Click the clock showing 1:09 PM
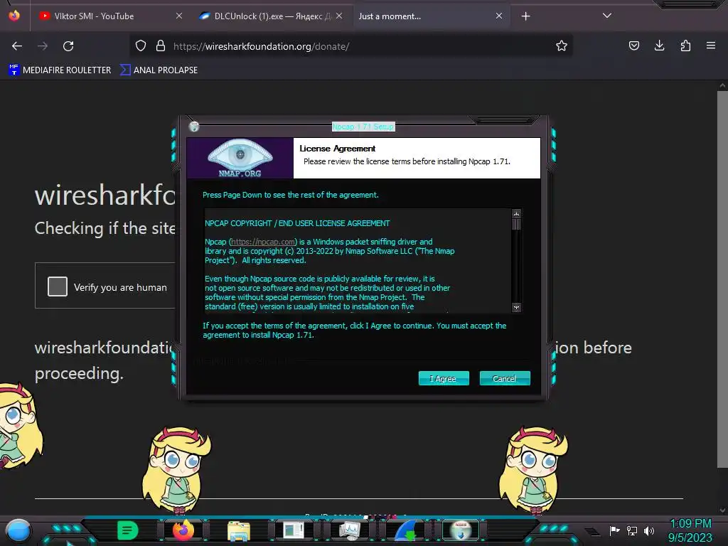Screen dimensions: 728x546 pyautogui.click(x=690, y=524)
